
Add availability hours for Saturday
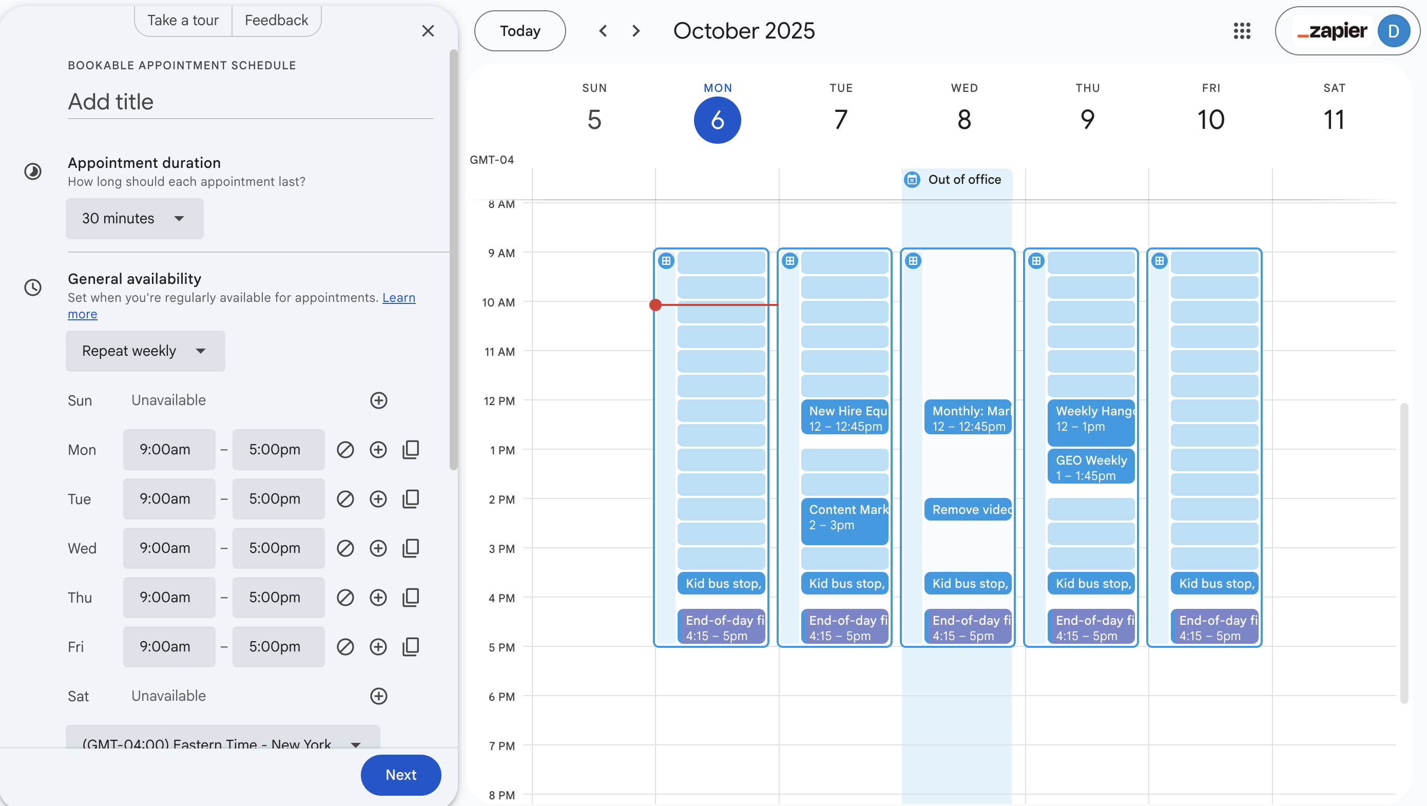[378, 696]
